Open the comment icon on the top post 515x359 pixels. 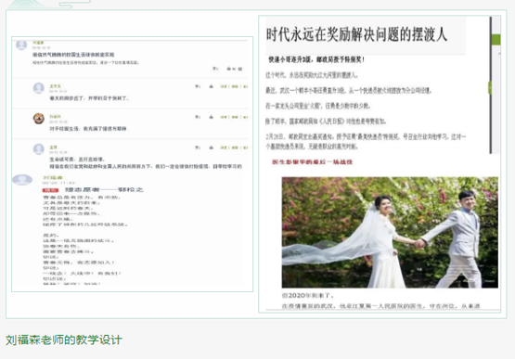click(x=215, y=69)
